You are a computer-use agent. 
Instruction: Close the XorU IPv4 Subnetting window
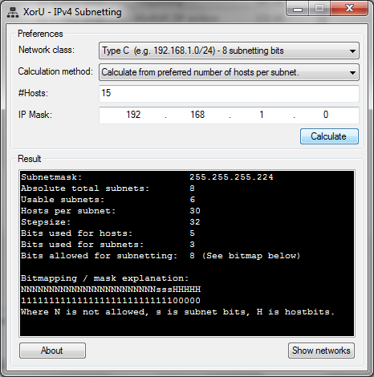pos(349,9)
